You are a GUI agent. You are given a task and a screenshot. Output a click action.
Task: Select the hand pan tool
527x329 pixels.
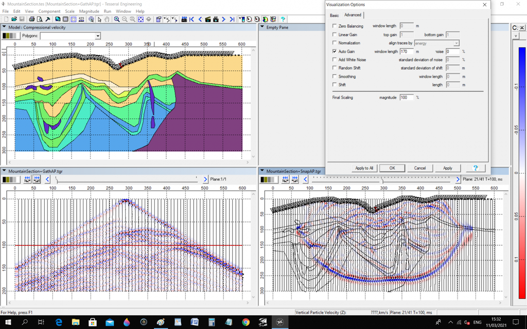pos(107,19)
